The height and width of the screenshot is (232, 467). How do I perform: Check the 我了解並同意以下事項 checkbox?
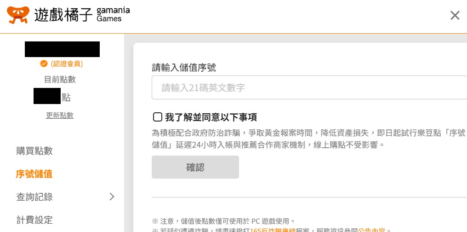[157, 117]
